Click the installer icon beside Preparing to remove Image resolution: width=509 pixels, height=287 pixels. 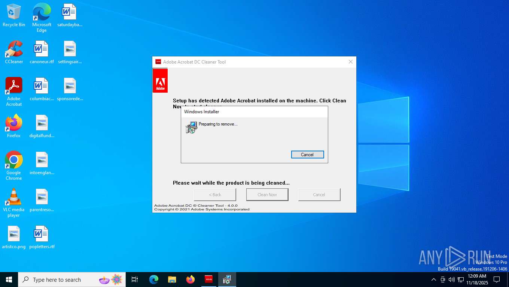[191, 127]
